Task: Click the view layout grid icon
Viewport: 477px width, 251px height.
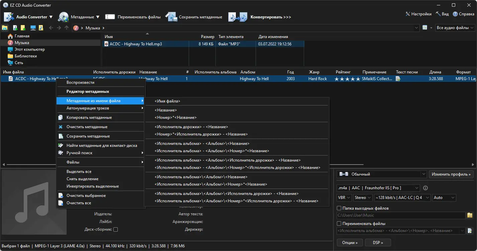Action: coord(425,28)
